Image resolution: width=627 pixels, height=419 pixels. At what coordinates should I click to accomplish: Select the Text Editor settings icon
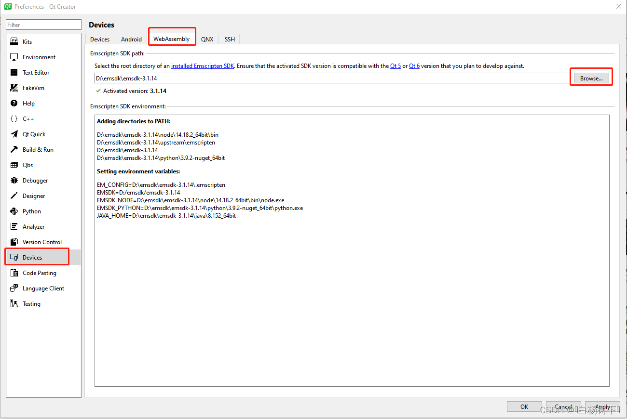pyautogui.click(x=36, y=72)
